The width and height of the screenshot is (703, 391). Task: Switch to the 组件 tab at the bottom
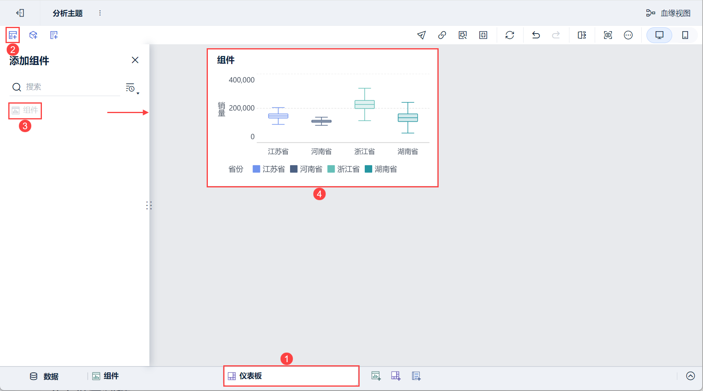pos(106,376)
